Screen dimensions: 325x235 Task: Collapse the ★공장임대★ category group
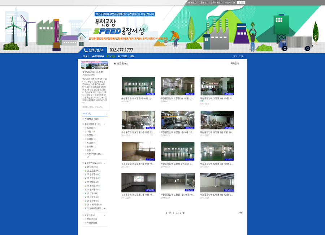[104, 163]
